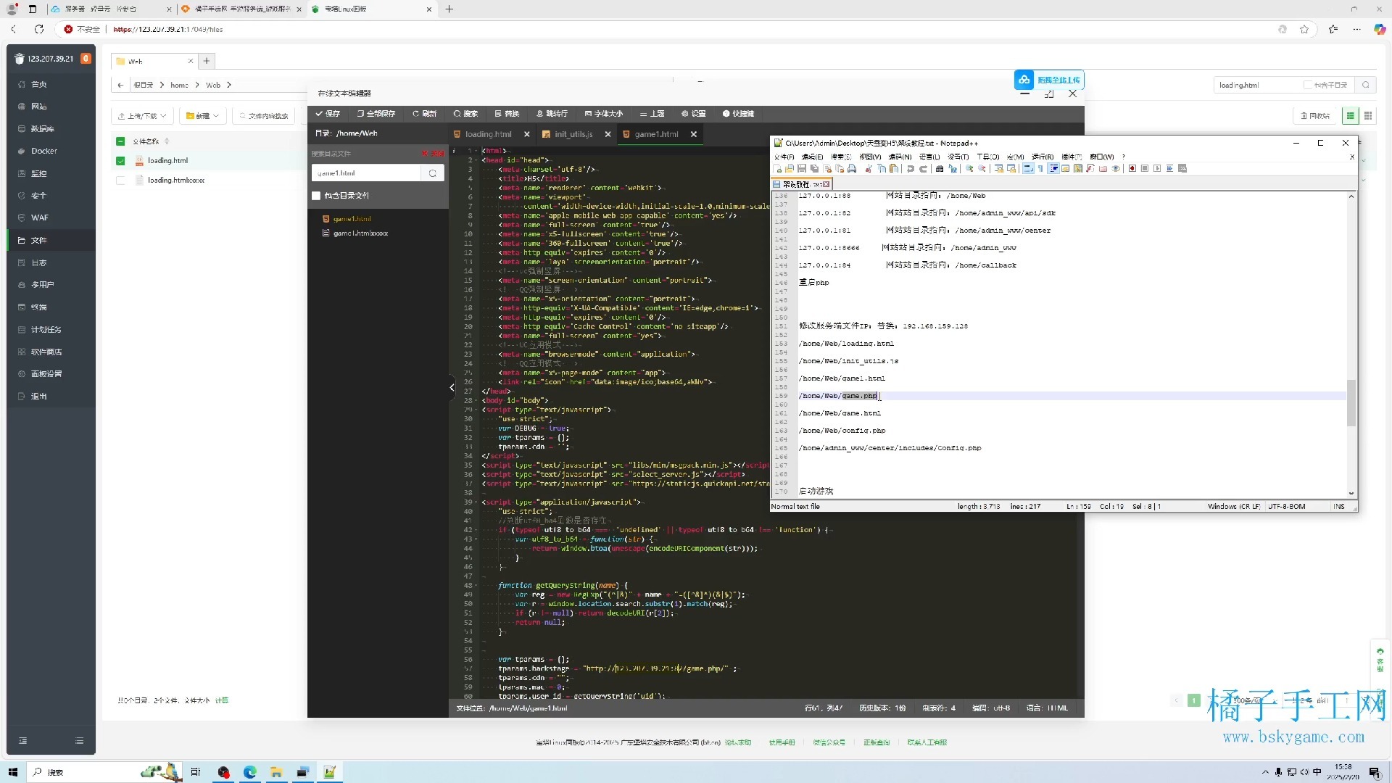Click the file content search (文件内容搜索) button
This screenshot has width=1392, height=783.
click(264, 116)
